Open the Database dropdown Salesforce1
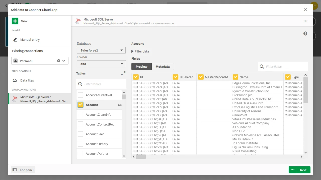Screen dimensions: 321x180 pos(101,50)
